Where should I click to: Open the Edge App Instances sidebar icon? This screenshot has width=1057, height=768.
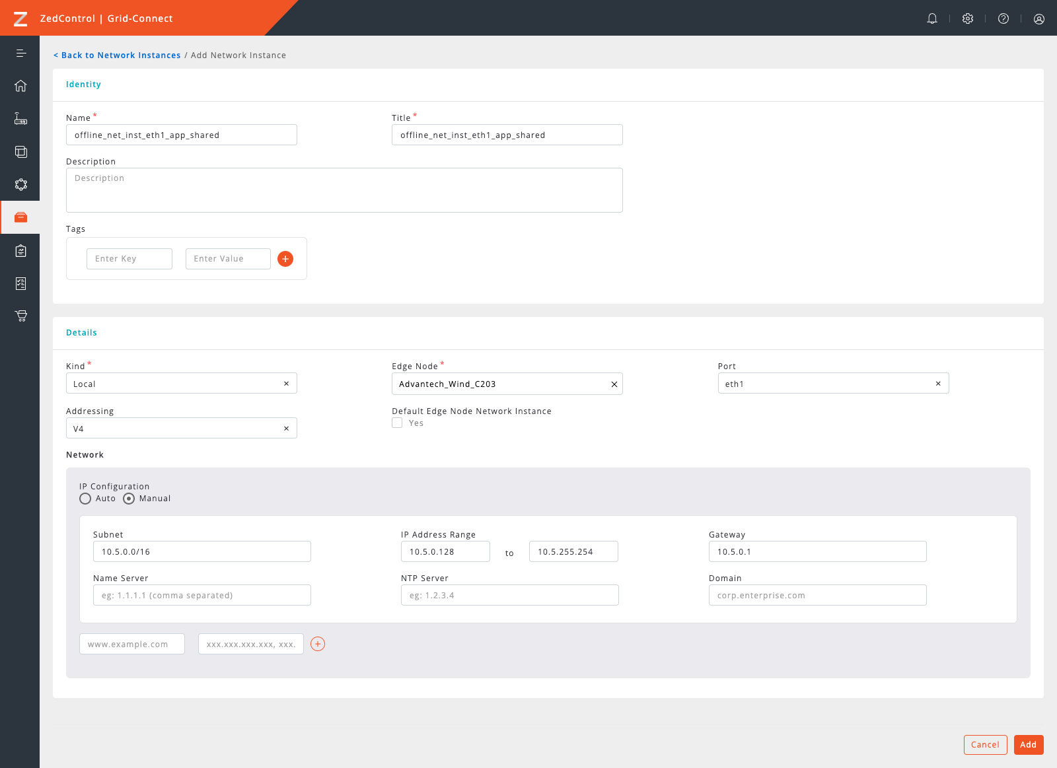[21, 152]
